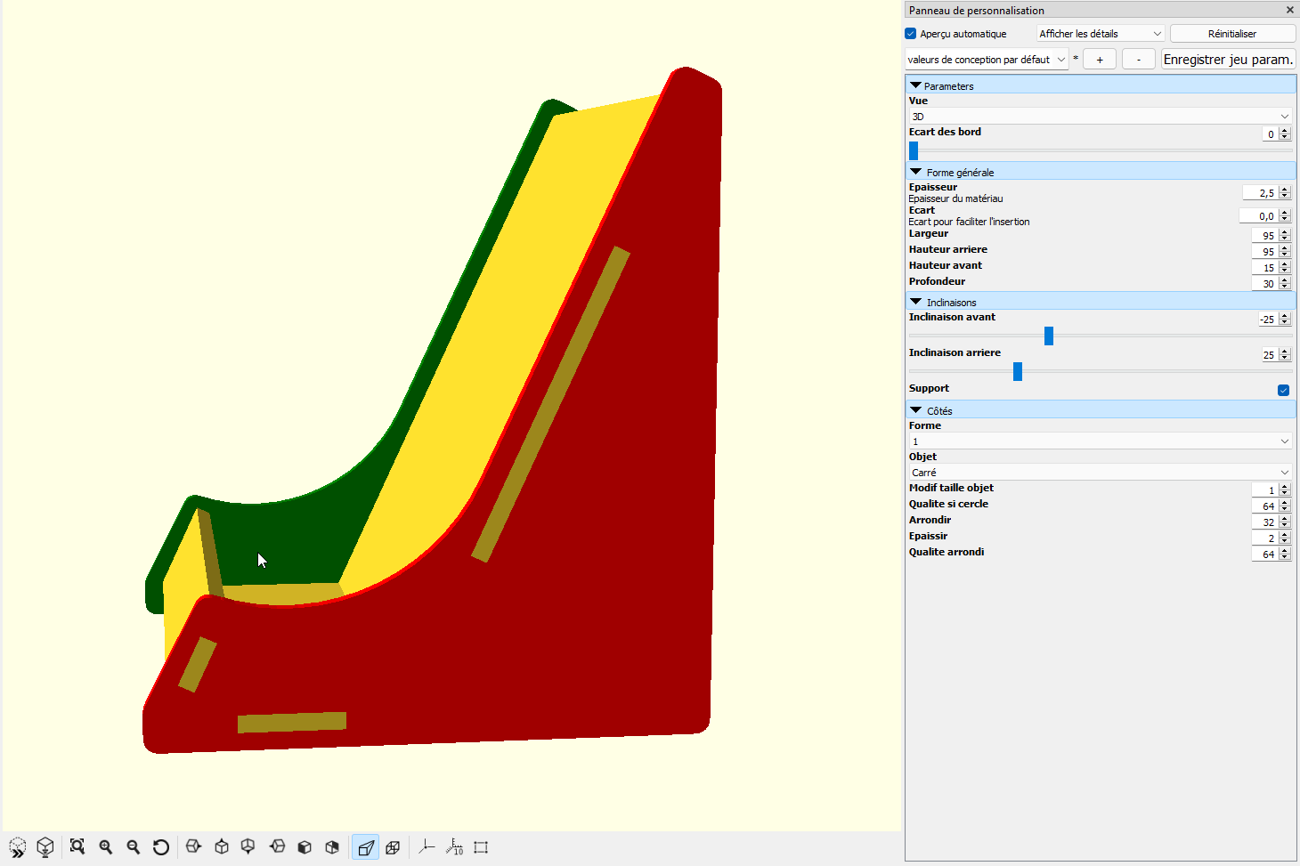Zoom out using the magnifier minus icon
Image resolution: width=1300 pixels, height=866 pixels.
coord(134,847)
